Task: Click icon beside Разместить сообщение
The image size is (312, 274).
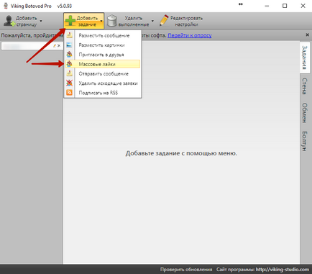Action: coord(70,35)
